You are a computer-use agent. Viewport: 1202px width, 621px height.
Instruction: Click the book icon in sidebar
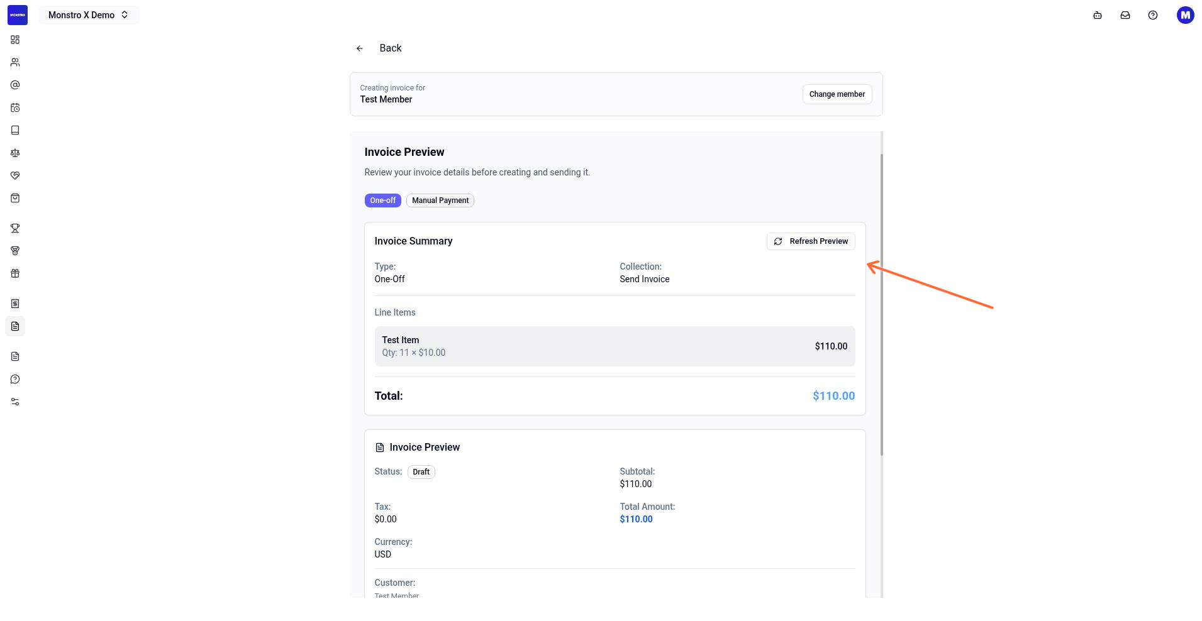pyautogui.click(x=15, y=130)
